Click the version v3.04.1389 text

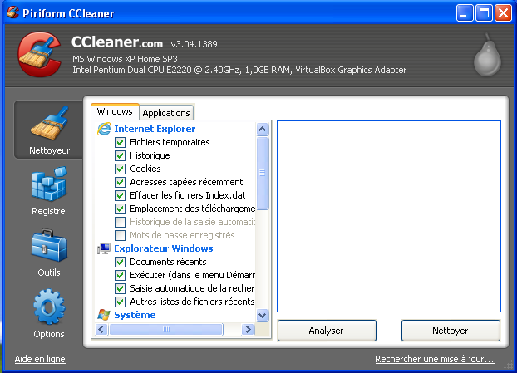point(194,44)
